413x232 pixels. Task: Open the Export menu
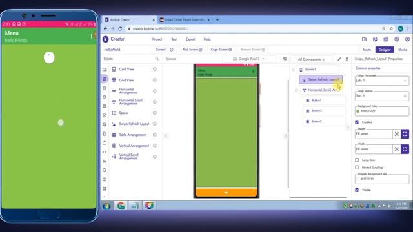190,39
